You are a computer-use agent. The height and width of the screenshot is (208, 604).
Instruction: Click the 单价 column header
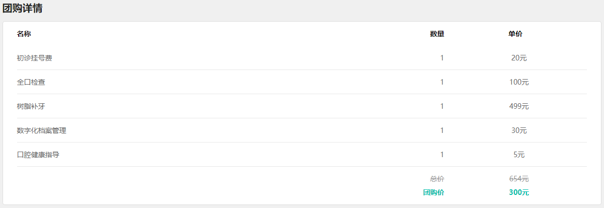pos(515,34)
